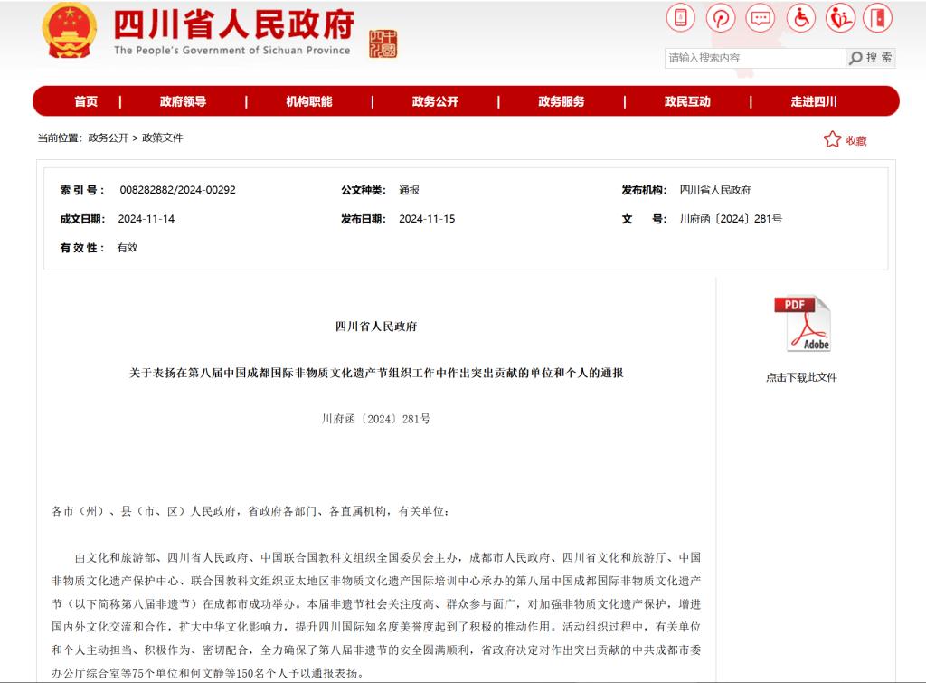Open the 政民互动 nav item
Viewport: 926px width, 683px height.
coord(687,101)
